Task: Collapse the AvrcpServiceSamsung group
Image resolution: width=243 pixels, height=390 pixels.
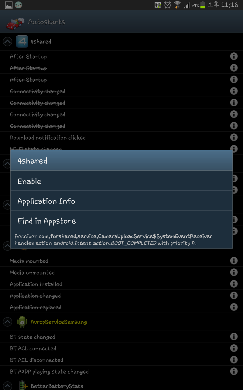Action: [8, 322]
